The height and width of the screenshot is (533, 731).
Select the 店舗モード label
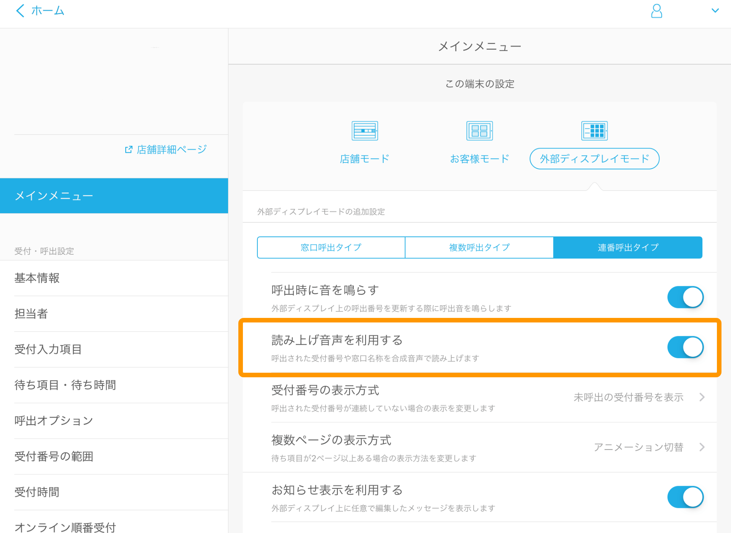tap(364, 159)
